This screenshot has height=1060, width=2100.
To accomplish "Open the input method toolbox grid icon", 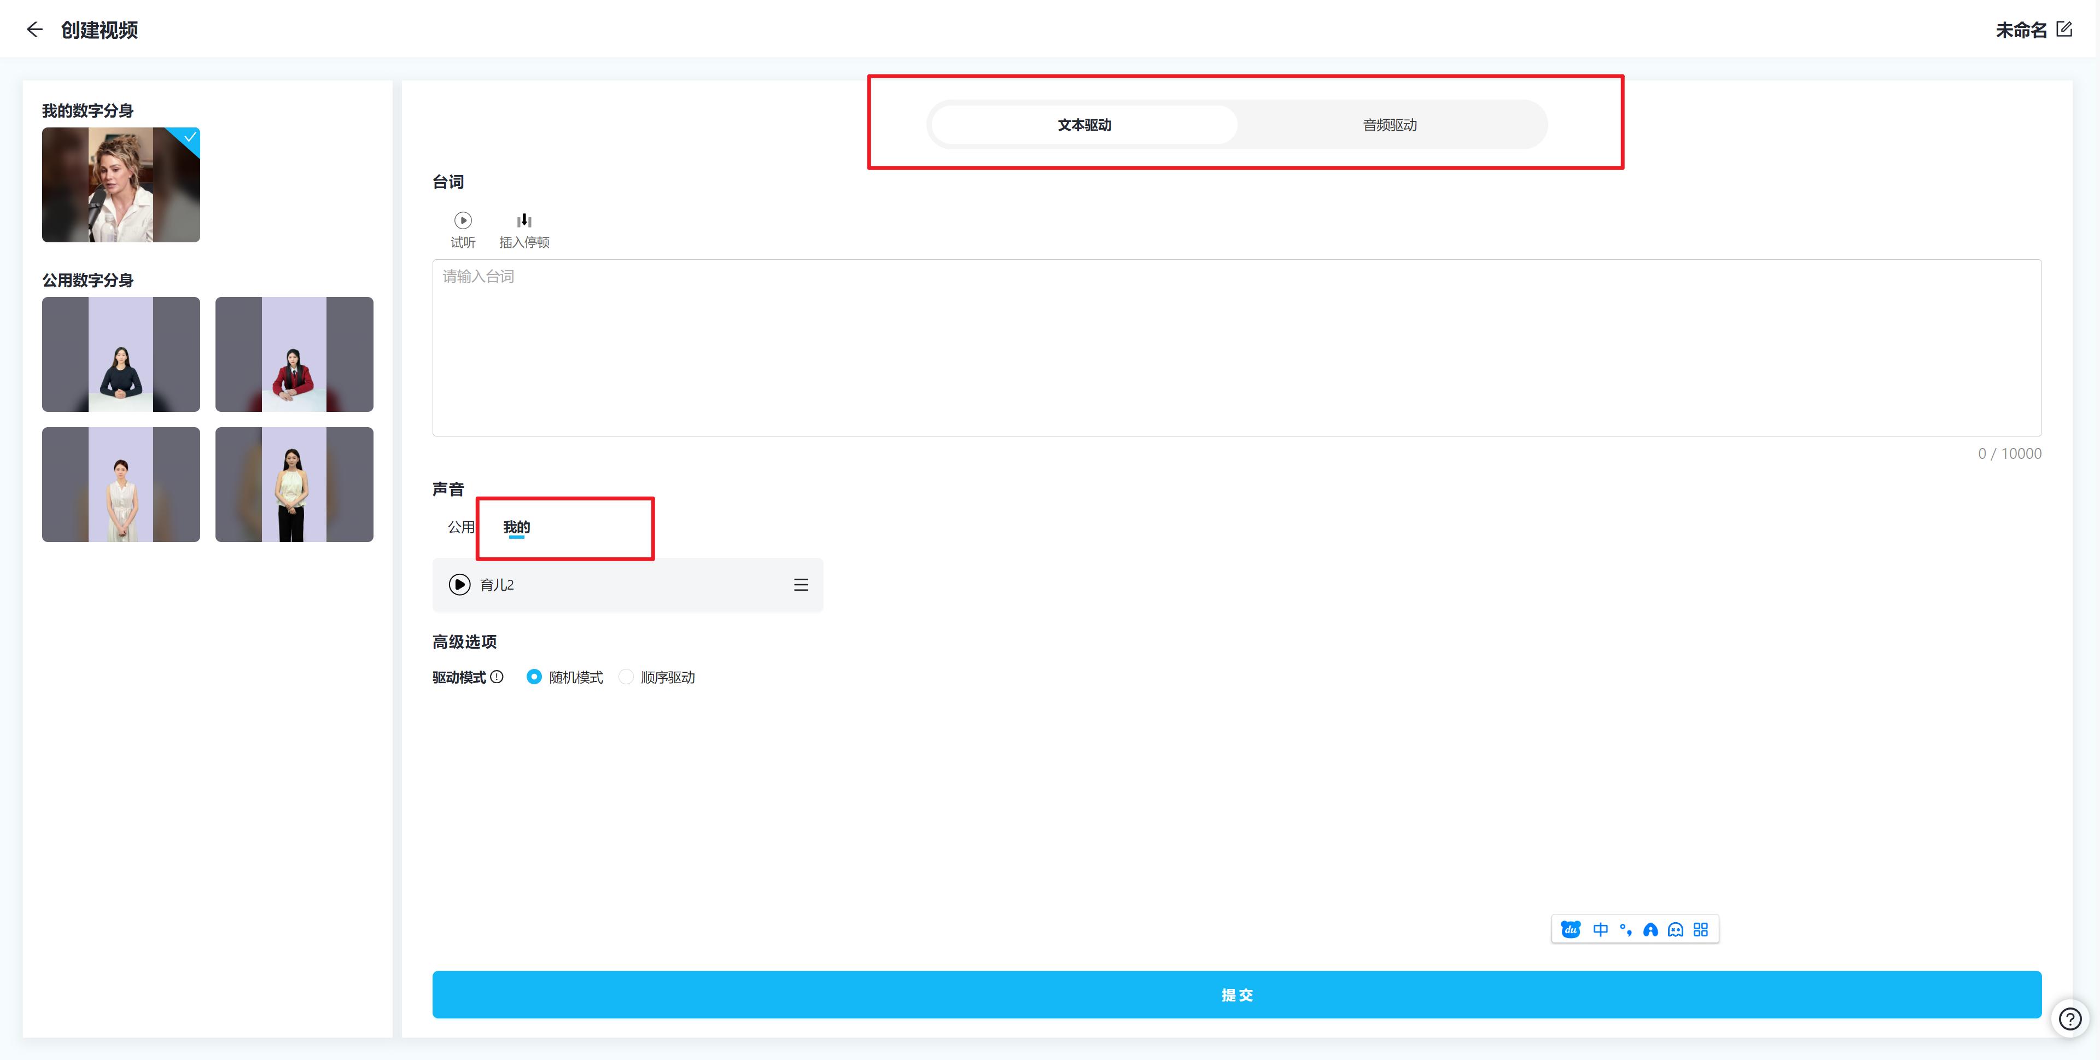I will [x=1701, y=929].
